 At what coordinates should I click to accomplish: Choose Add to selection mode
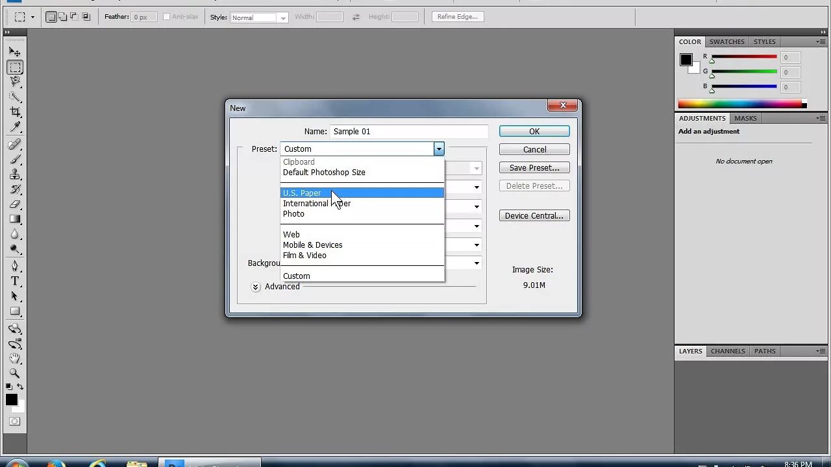(62, 17)
